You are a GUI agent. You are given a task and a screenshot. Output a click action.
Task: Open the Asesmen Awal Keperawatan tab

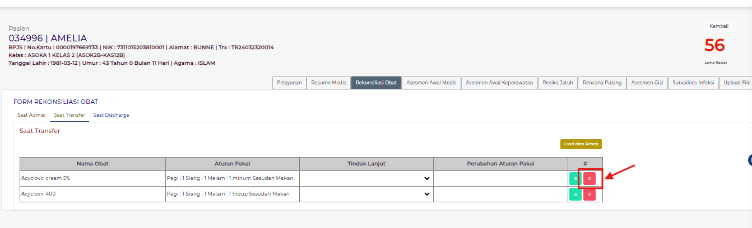pyautogui.click(x=499, y=83)
